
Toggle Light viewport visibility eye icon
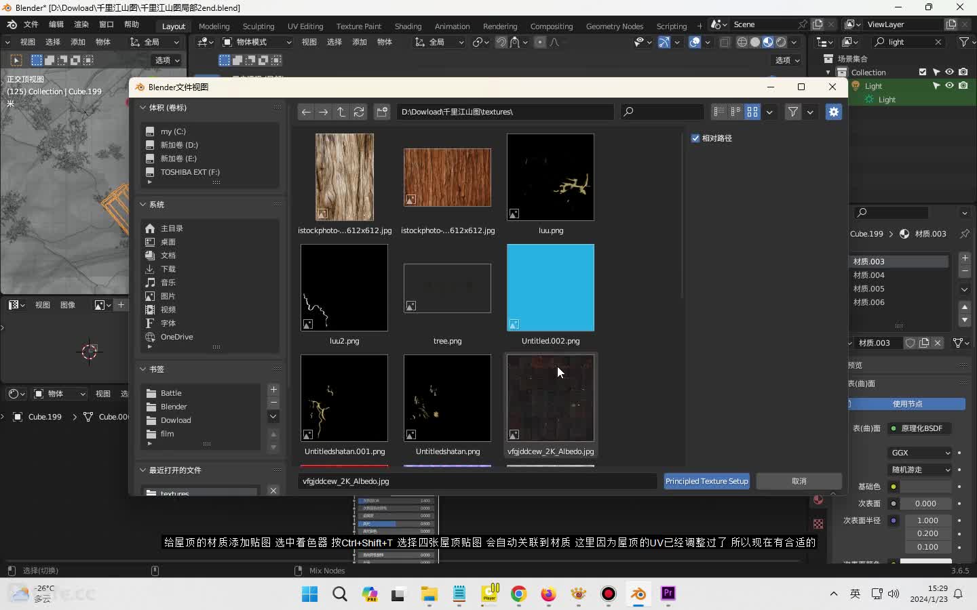pos(950,85)
